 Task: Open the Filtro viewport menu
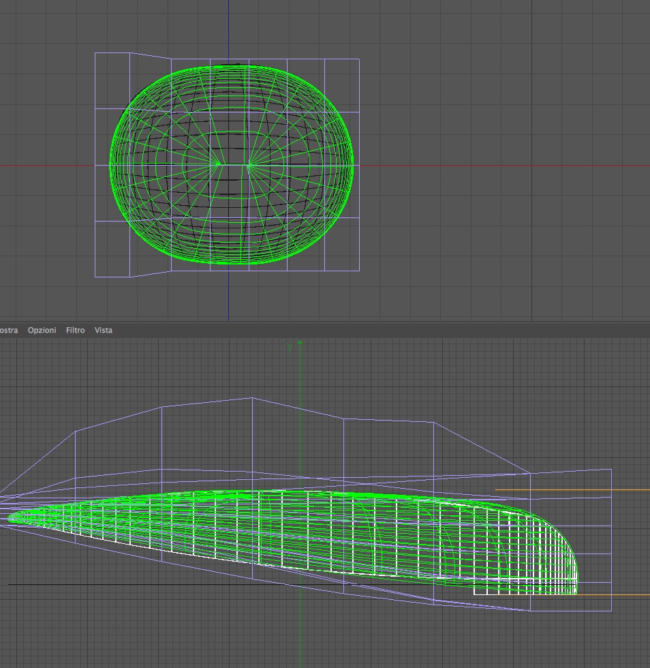coord(76,330)
